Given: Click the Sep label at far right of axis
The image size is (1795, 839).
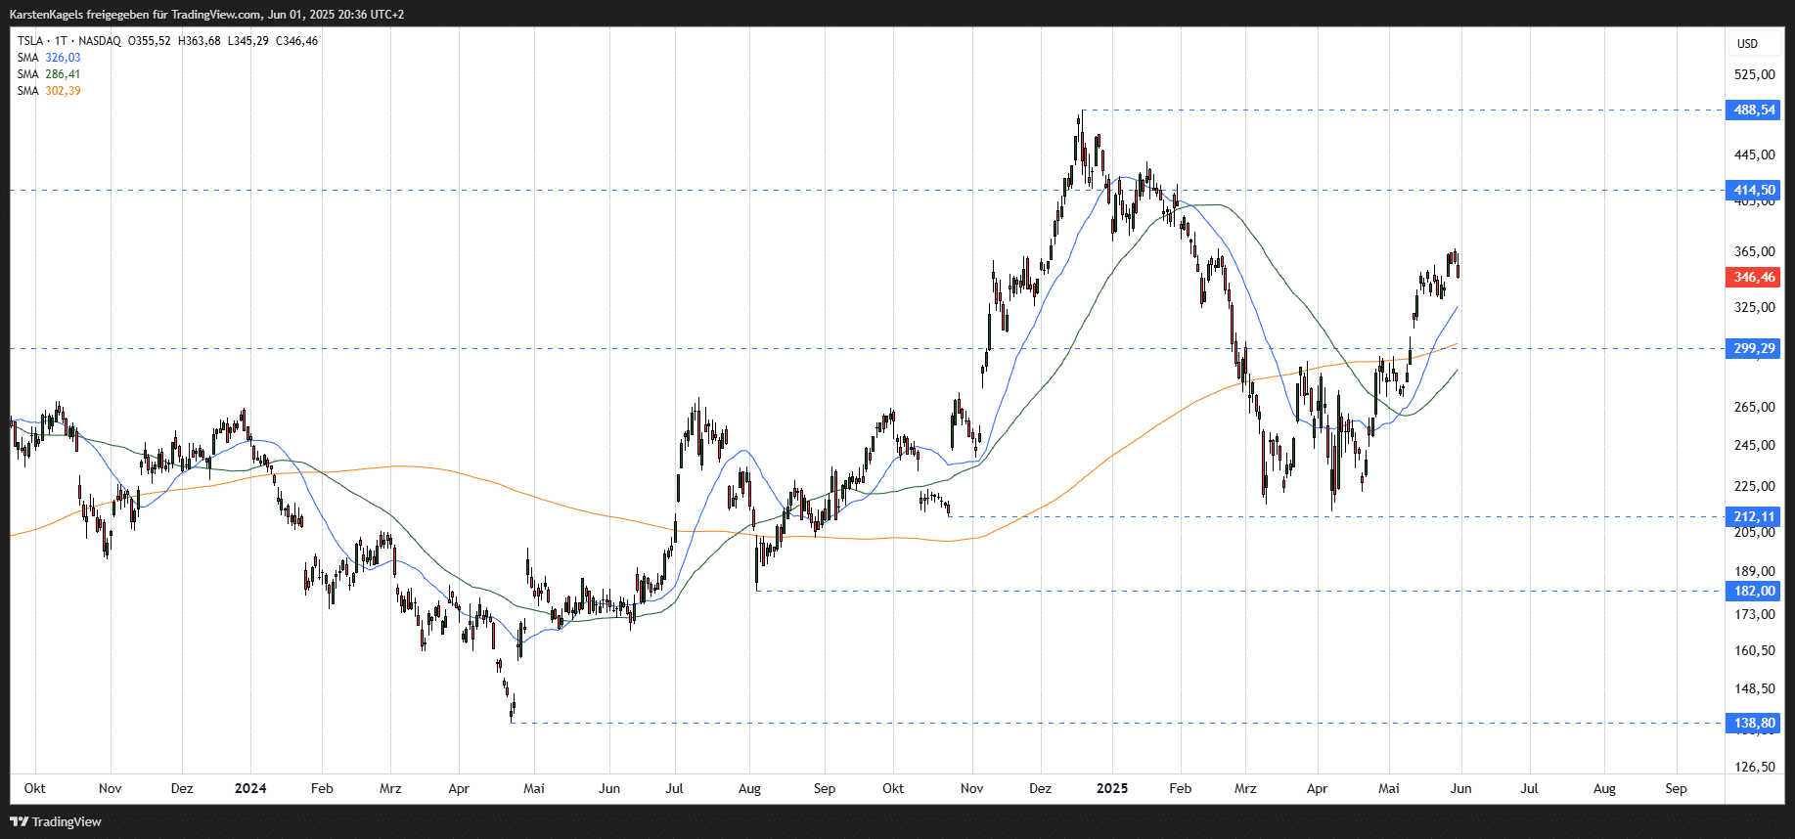Looking at the screenshot, I should pos(1676,788).
